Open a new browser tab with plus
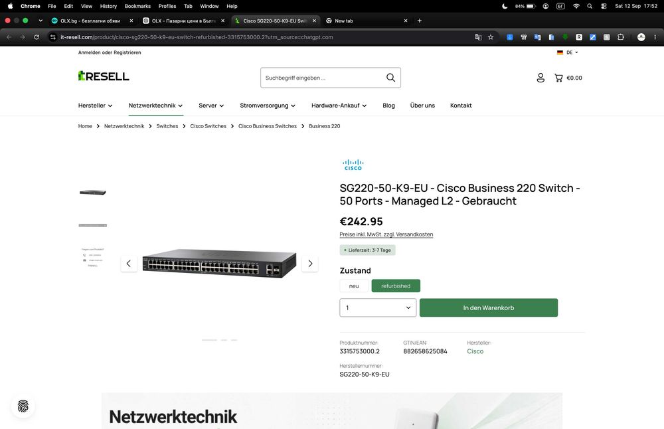This screenshot has width=664, height=429. coord(419,21)
